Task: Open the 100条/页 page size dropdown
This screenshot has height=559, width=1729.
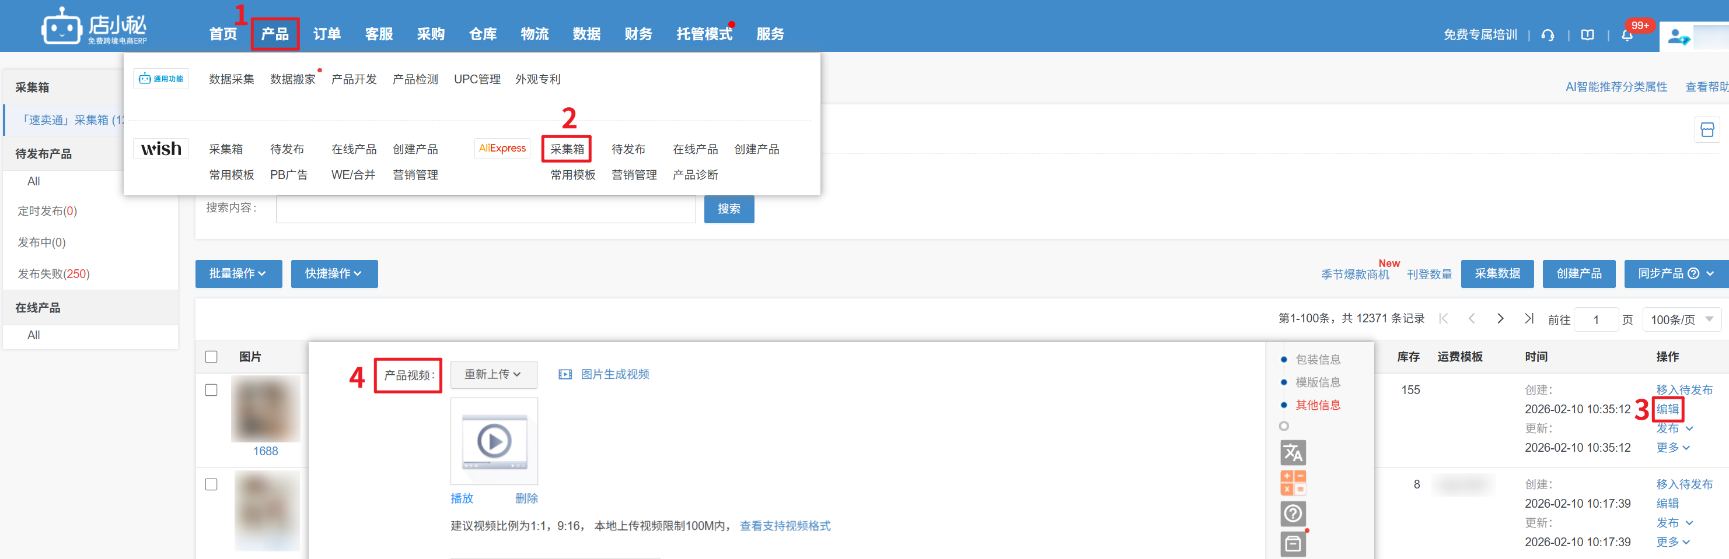Action: [1681, 319]
